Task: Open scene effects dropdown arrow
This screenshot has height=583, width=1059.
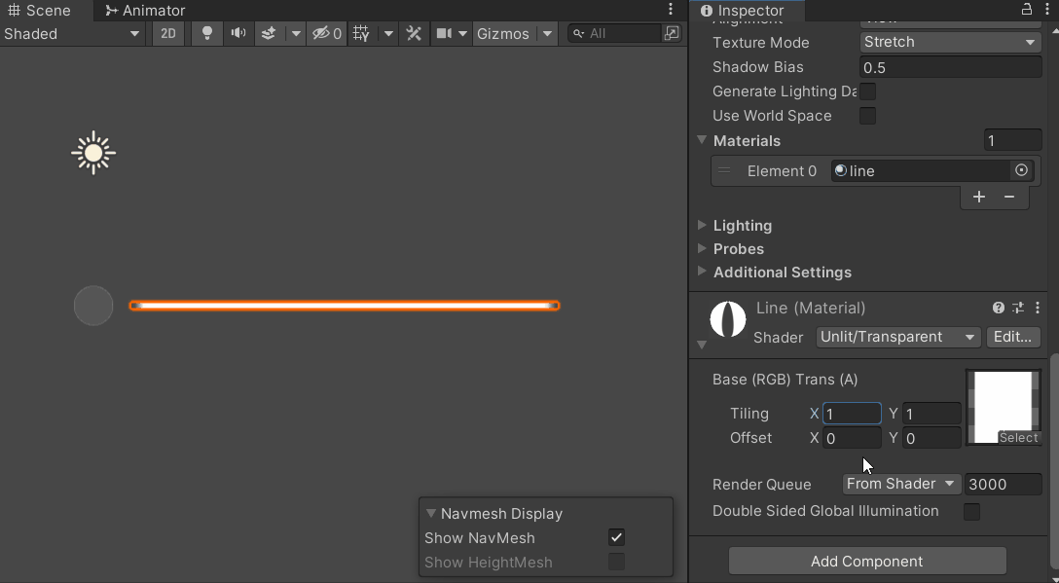Action: (296, 34)
